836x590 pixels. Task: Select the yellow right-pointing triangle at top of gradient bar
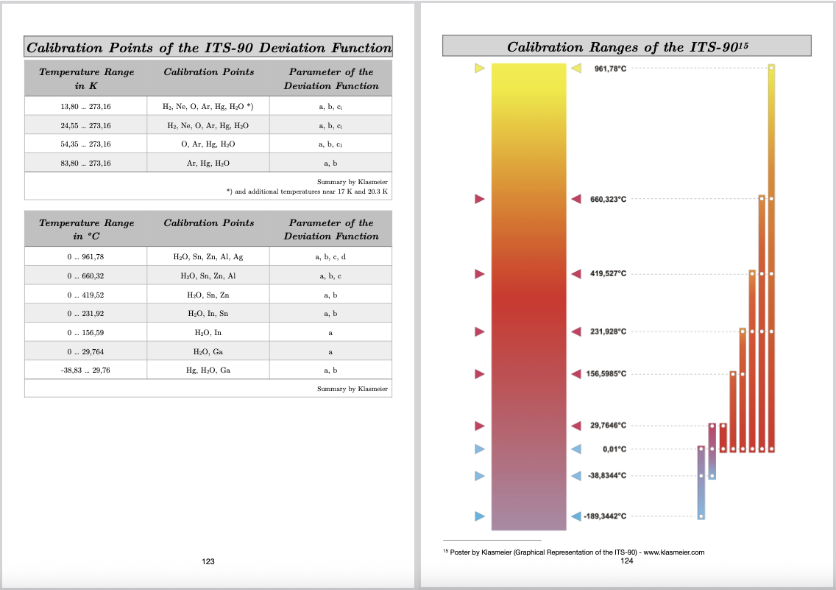tap(480, 69)
